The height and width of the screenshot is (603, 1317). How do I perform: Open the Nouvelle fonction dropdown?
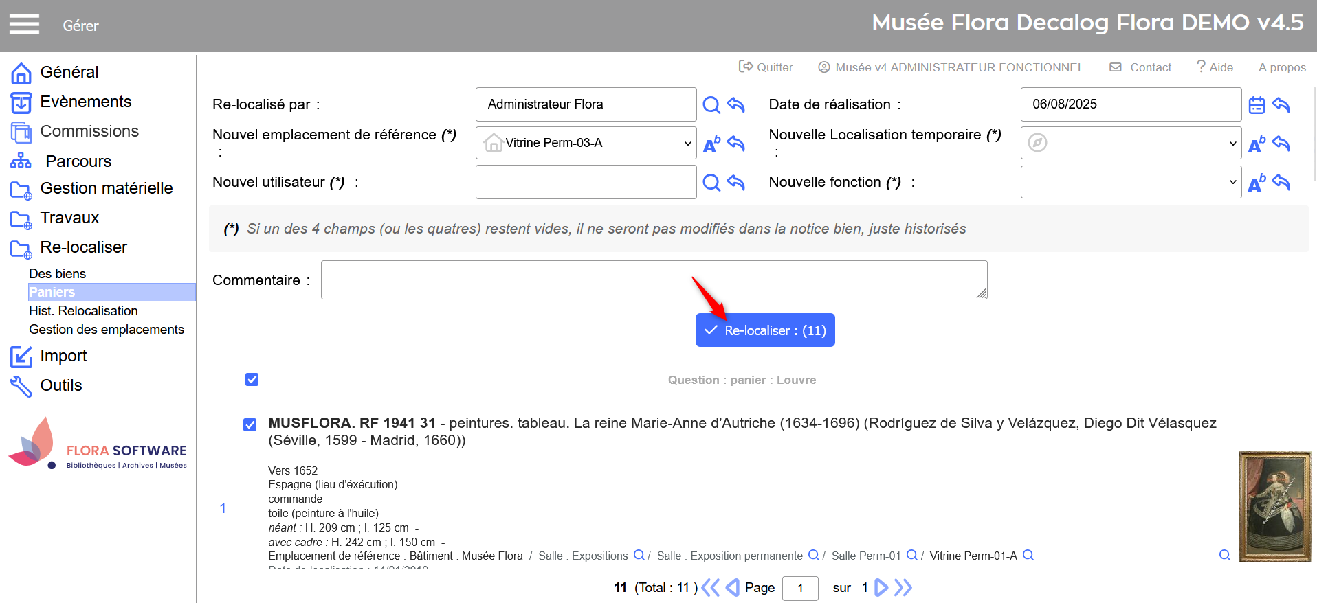pos(1131,183)
